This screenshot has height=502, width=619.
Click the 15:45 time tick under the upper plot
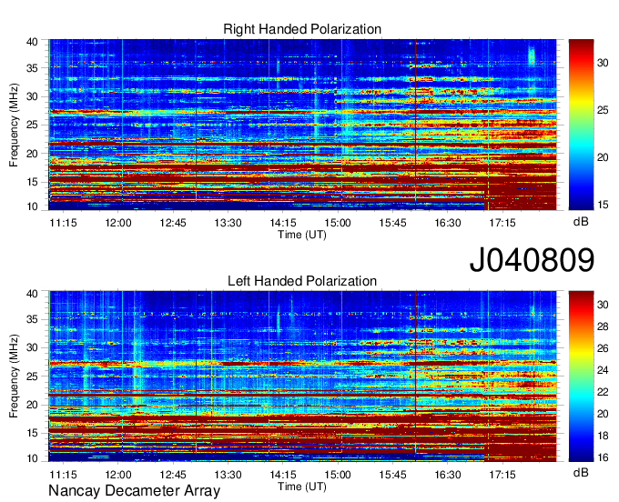click(392, 223)
